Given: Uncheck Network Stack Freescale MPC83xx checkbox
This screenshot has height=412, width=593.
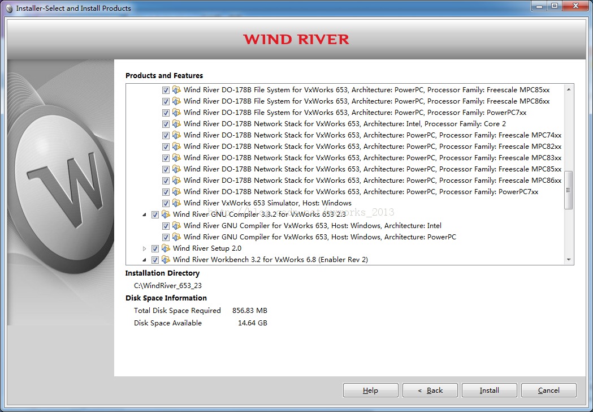Looking at the screenshot, I should (166, 158).
